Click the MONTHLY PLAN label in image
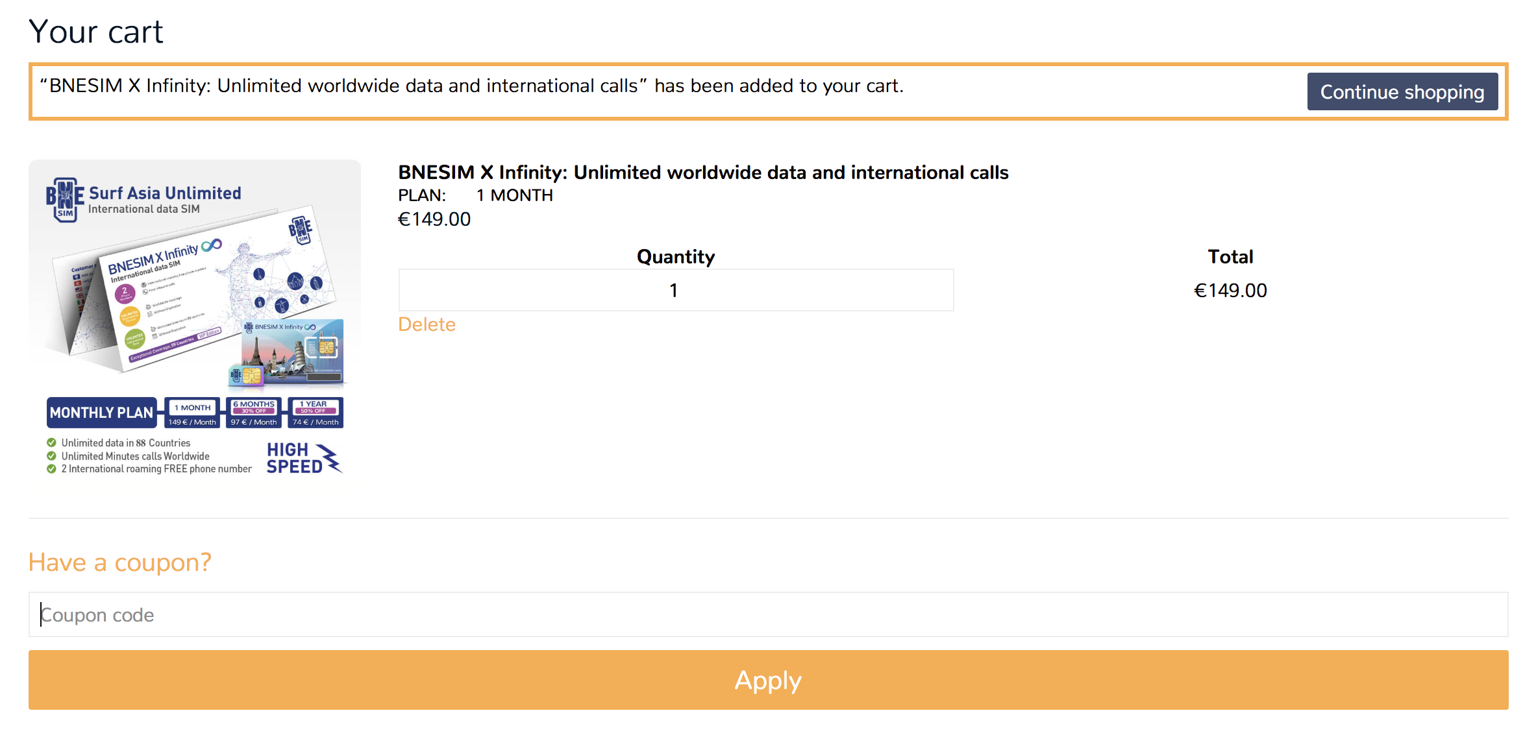 point(102,413)
